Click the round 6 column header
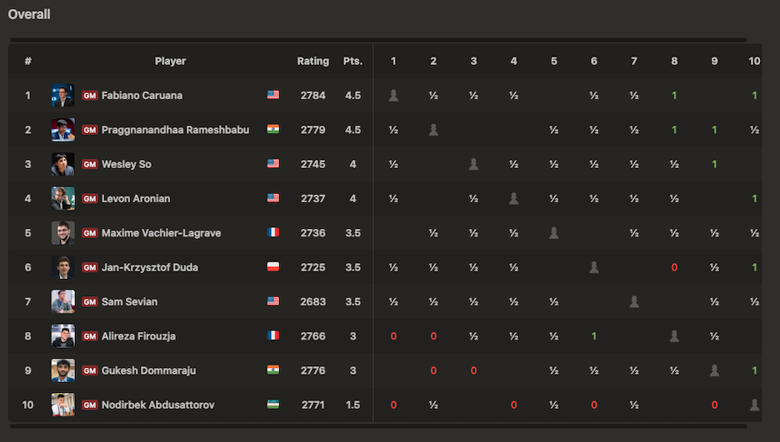 coord(593,61)
